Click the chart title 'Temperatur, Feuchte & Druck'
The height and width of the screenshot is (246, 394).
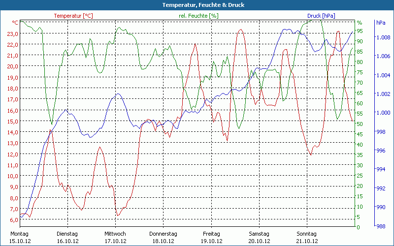tap(203, 5)
